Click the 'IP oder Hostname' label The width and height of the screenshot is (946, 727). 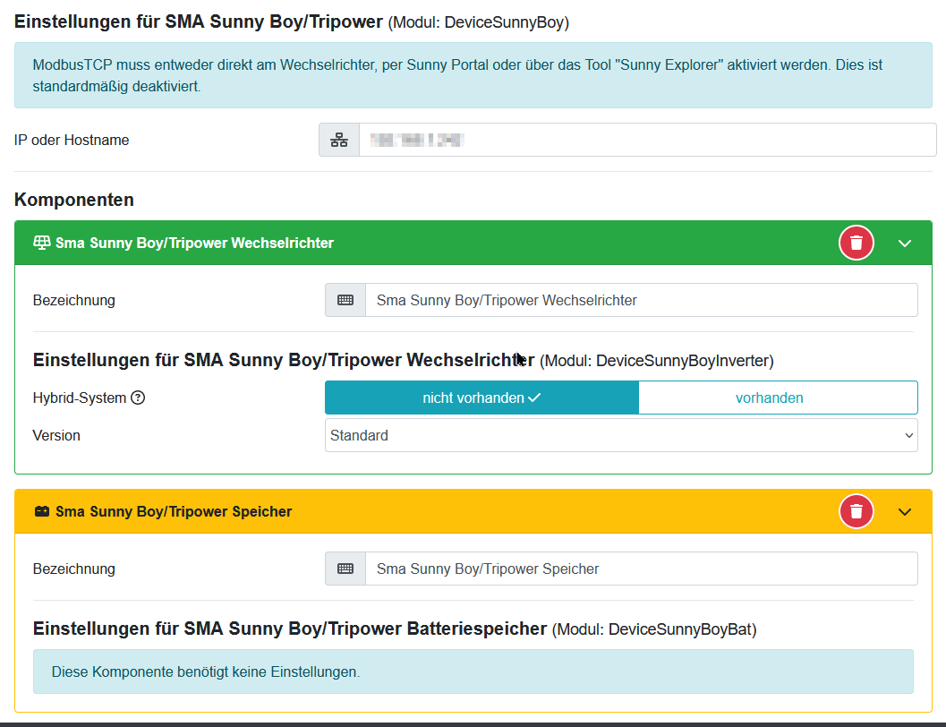point(72,140)
